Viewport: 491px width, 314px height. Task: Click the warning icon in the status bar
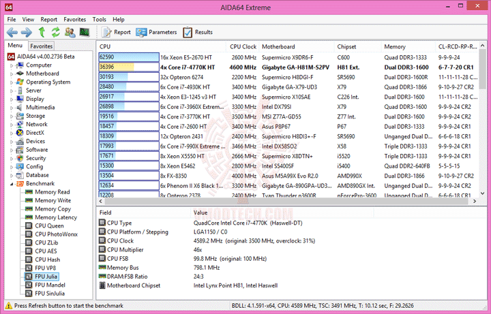click(x=8, y=306)
